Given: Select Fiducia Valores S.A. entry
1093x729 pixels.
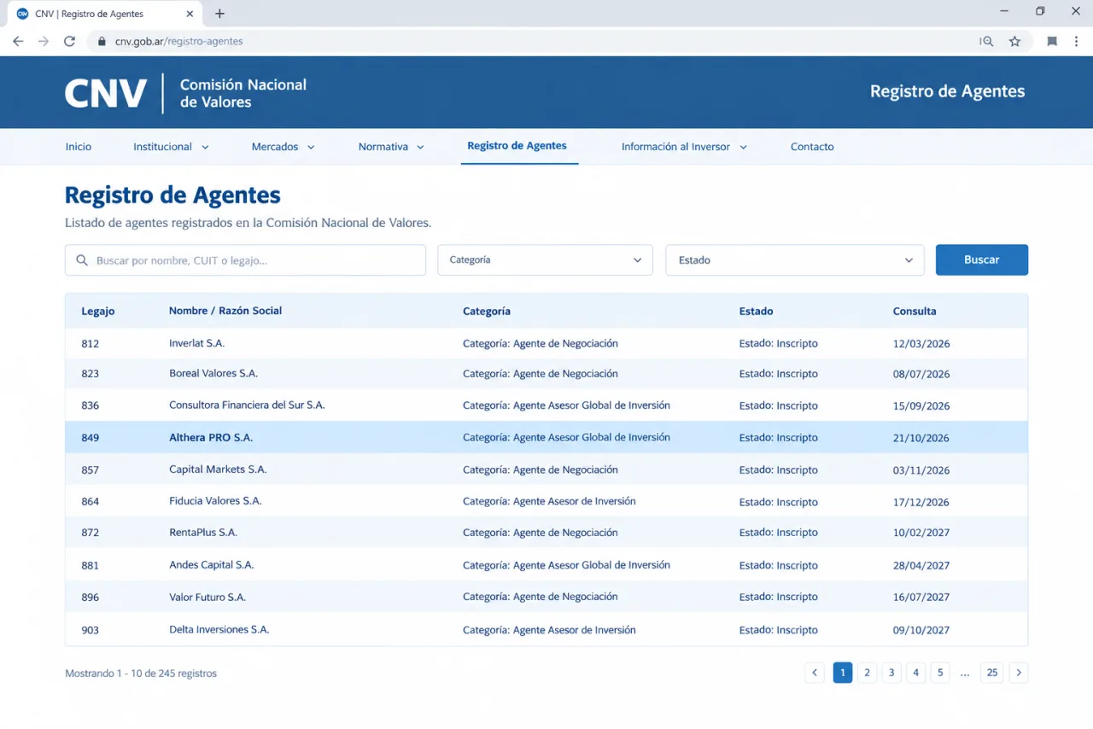Looking at the screenshot, I should point(215,501).
